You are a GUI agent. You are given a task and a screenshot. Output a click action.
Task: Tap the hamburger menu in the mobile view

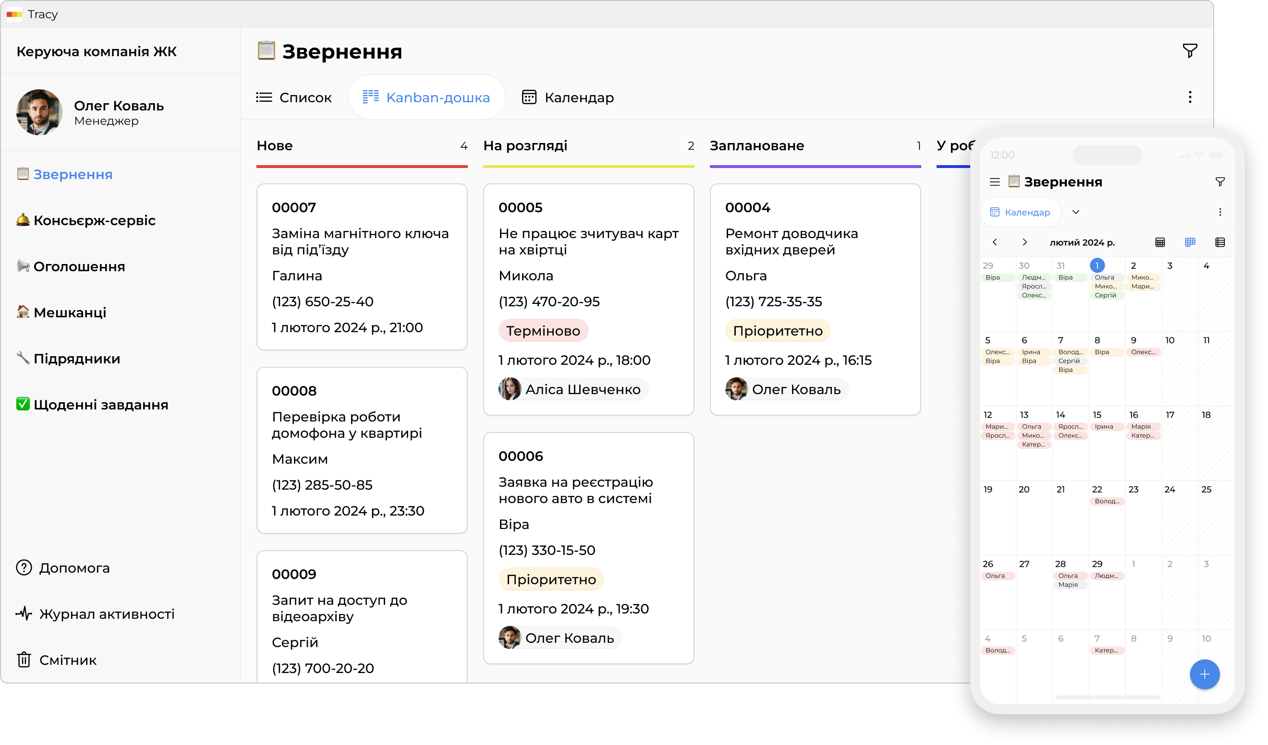coord(994,182)
